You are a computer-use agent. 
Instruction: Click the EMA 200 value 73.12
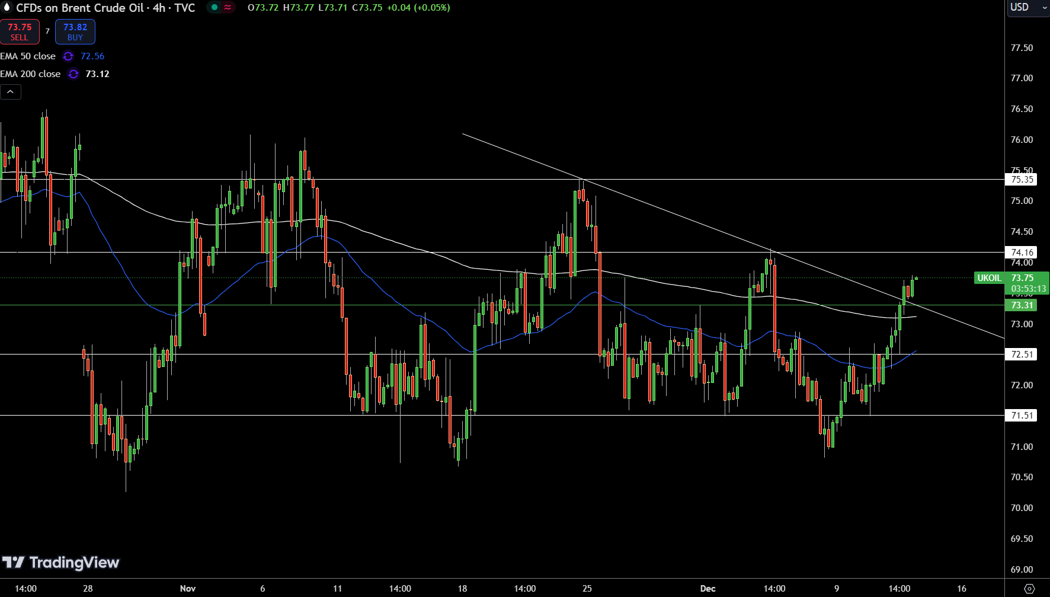(97, 74)
